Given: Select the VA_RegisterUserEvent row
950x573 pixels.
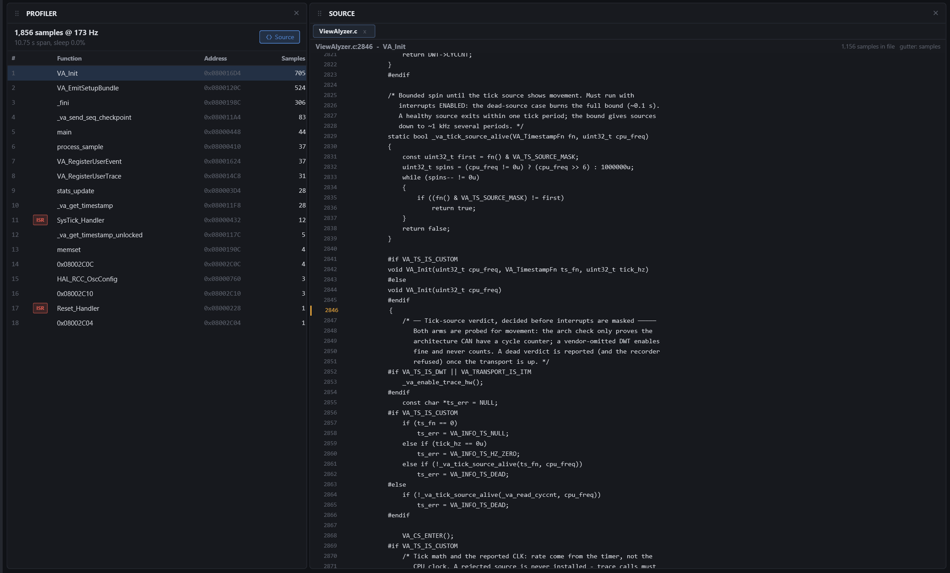Looking at the screenshot, I should click(157, 161).
